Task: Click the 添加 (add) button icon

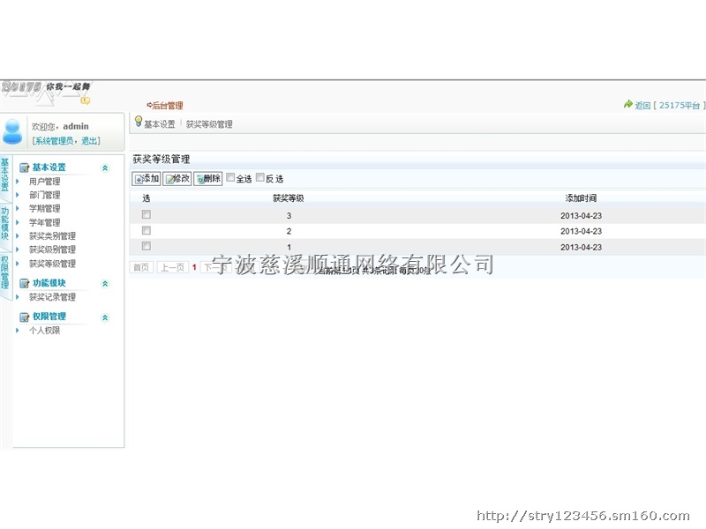Action: point(139,179)
